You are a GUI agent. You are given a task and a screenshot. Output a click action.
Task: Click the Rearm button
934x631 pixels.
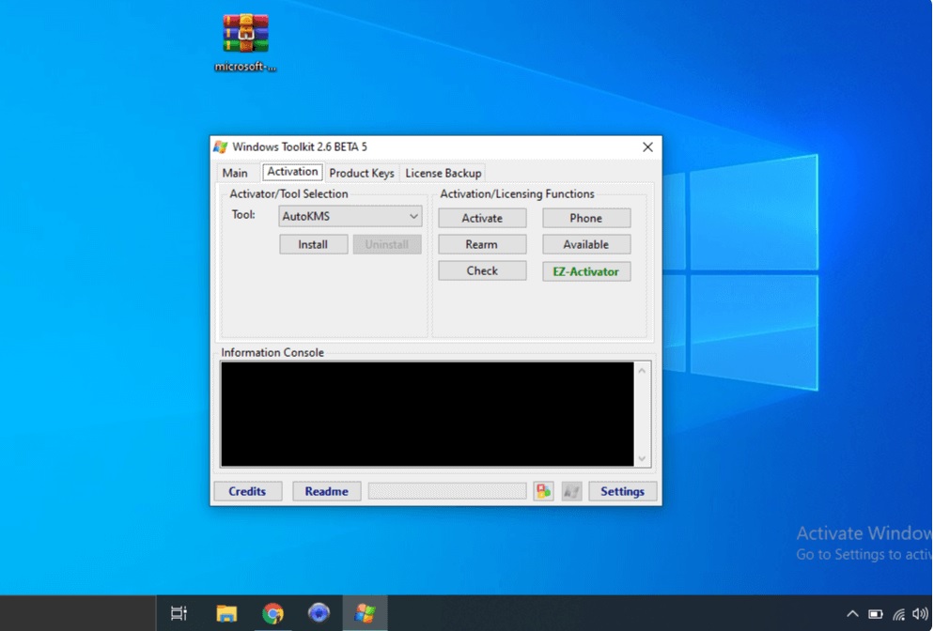482,245
